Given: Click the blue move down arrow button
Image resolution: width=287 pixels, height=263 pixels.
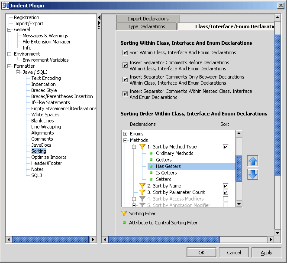Looking at the screenshot, I should point(253,174).
